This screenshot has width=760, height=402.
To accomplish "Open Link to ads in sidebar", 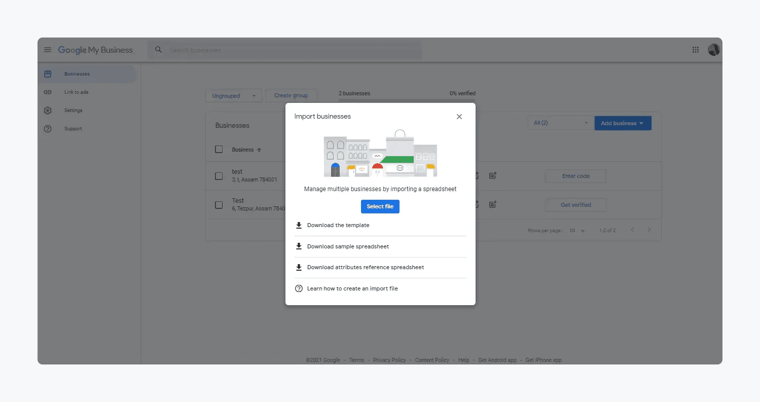I will 76,92.
